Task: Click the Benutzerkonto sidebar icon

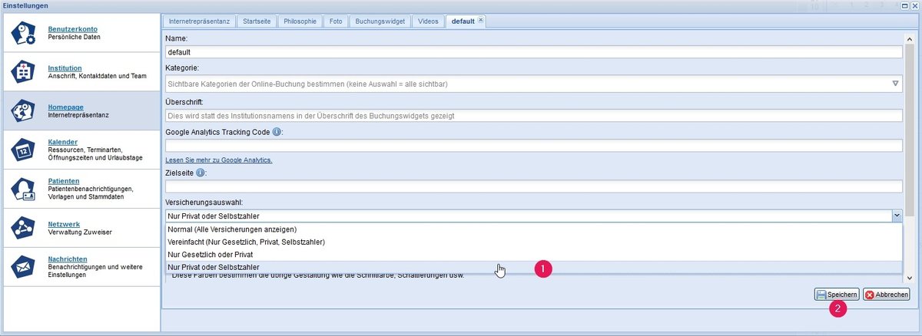Action: (x=23, y=34)
